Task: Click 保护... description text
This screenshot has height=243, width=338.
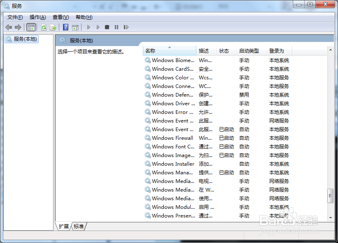Action: coord(205,95)
